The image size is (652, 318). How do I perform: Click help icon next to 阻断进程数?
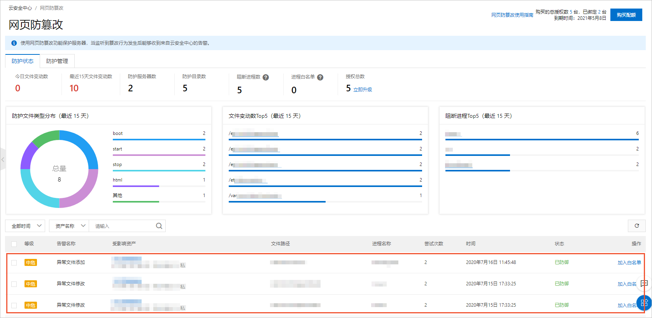[x=266, y=77]
